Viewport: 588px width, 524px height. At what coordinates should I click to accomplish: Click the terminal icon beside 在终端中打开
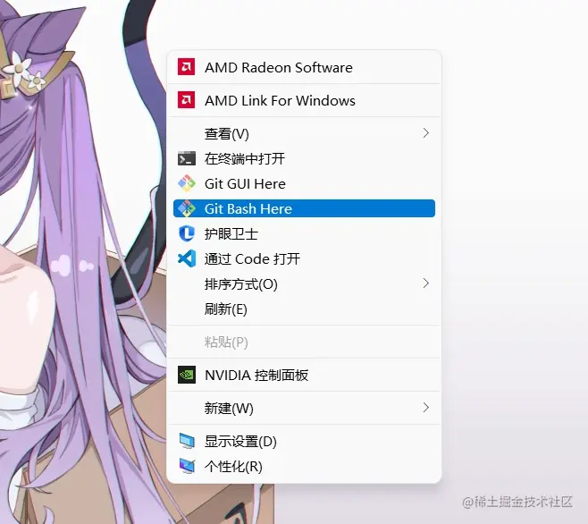187,158
